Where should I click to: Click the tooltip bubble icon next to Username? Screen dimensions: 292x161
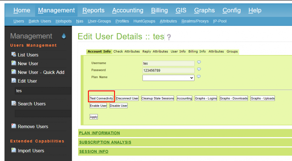coord(199,62)
